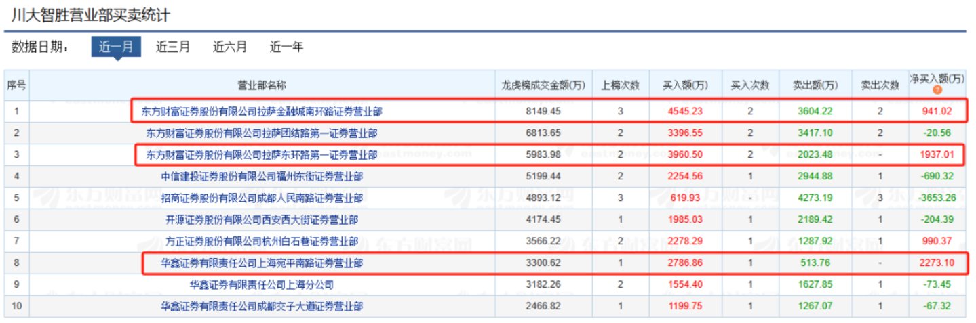Click 中信建投证券福州东街证券营业部 link
This screenshot has width=976, height=323.
(261, 176)
